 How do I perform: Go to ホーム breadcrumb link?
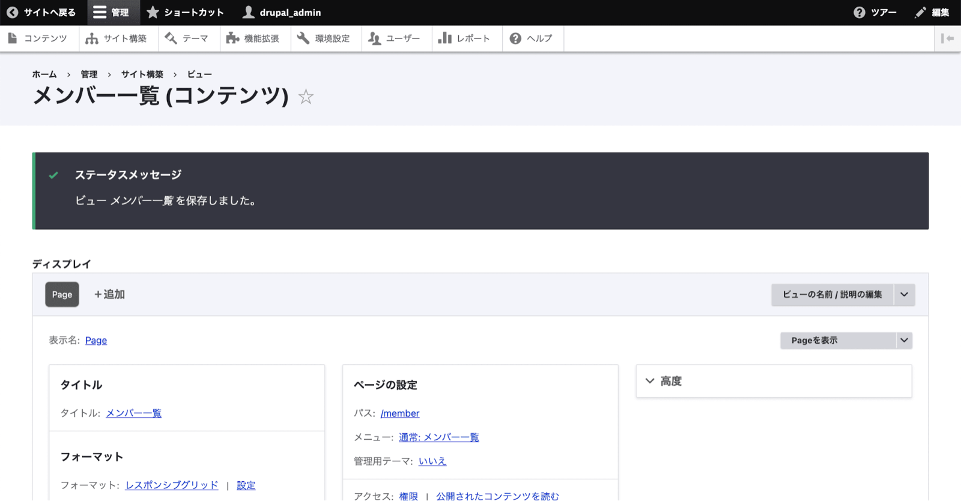tap(44, 74)
